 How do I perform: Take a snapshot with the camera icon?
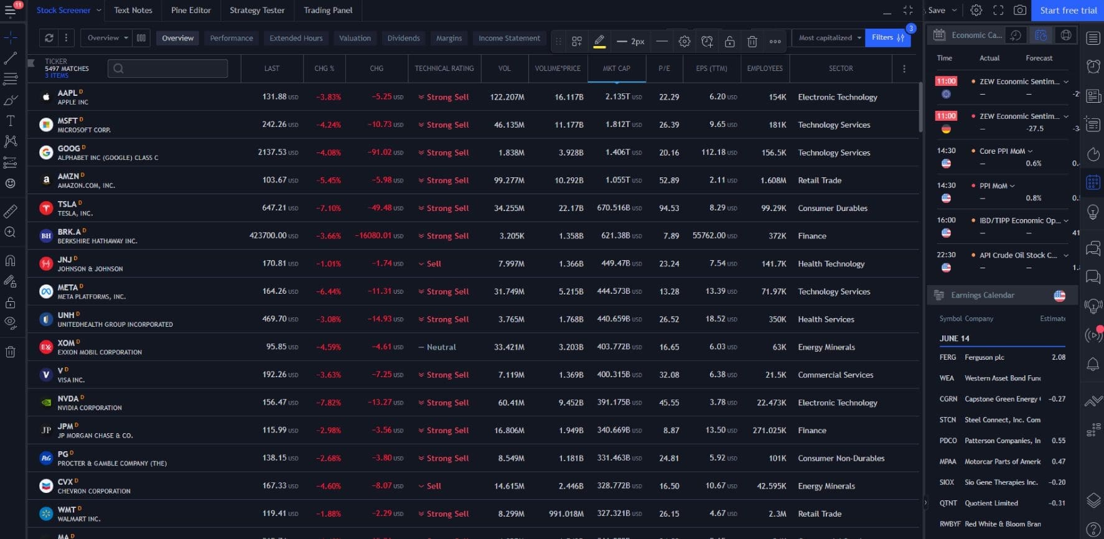1020,11
